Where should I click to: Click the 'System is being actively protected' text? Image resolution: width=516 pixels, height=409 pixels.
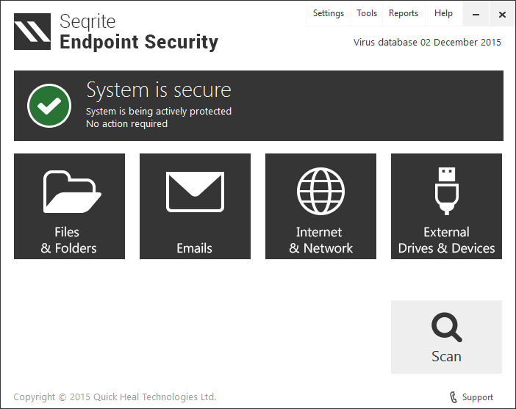(x=159, y=112)
